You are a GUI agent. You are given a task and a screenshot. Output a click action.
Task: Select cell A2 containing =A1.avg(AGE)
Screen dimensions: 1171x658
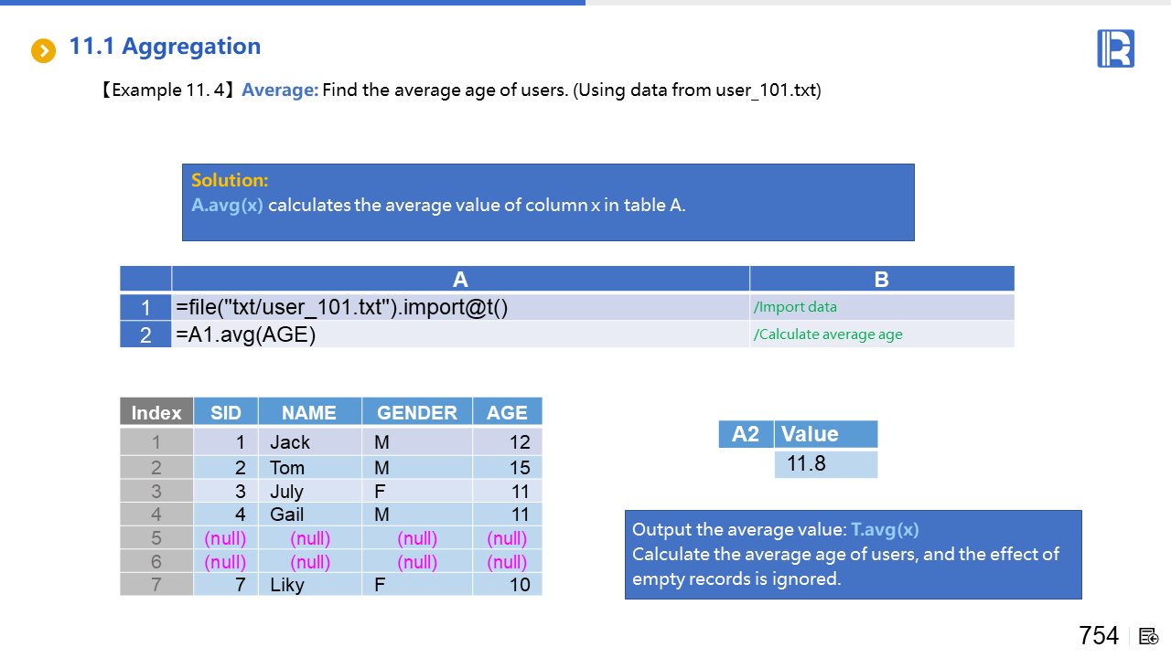(x=459, y=334)
